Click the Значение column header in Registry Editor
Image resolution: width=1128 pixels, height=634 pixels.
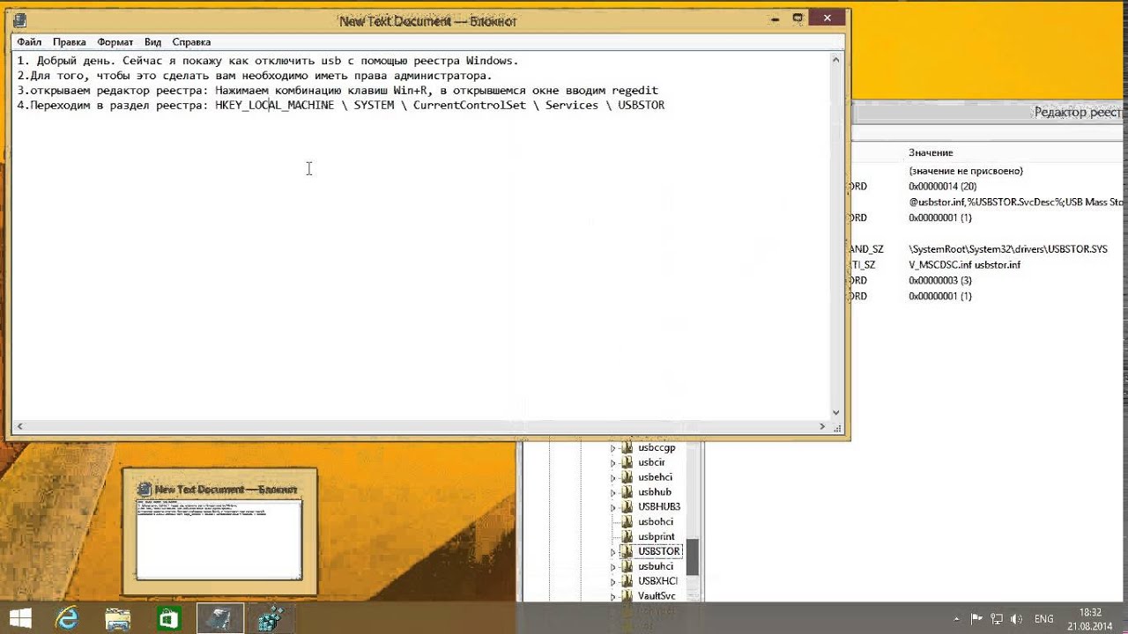931,153
